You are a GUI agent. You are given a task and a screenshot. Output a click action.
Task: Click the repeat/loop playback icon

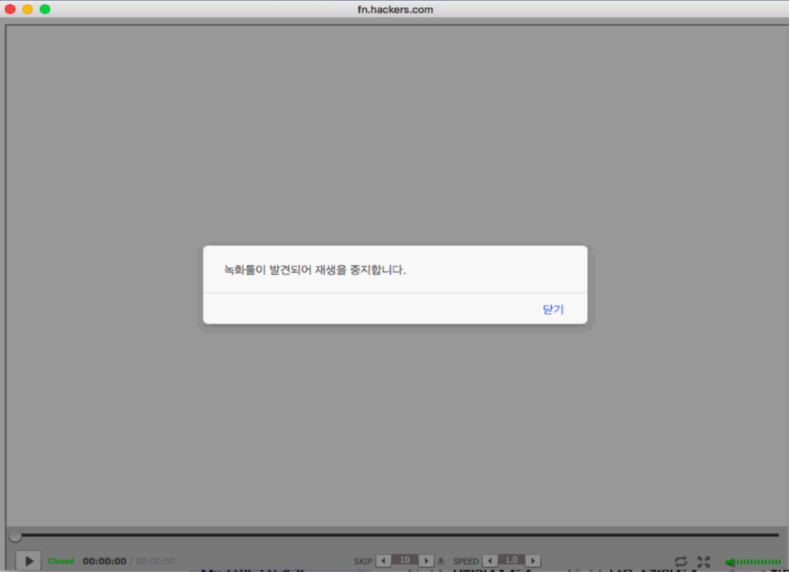click(x=681, y=561)
